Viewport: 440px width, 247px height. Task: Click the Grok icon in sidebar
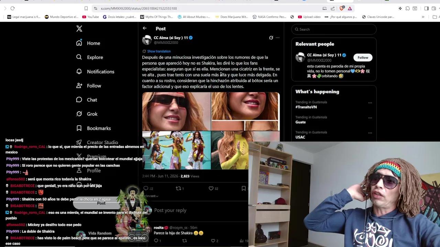[x=79, y=114]
